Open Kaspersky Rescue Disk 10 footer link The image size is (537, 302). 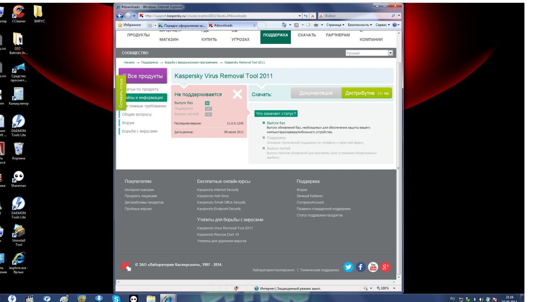click(218, 234)
